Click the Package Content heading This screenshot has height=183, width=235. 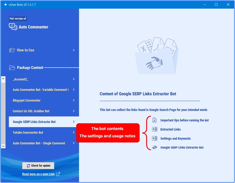click(30, 68)
